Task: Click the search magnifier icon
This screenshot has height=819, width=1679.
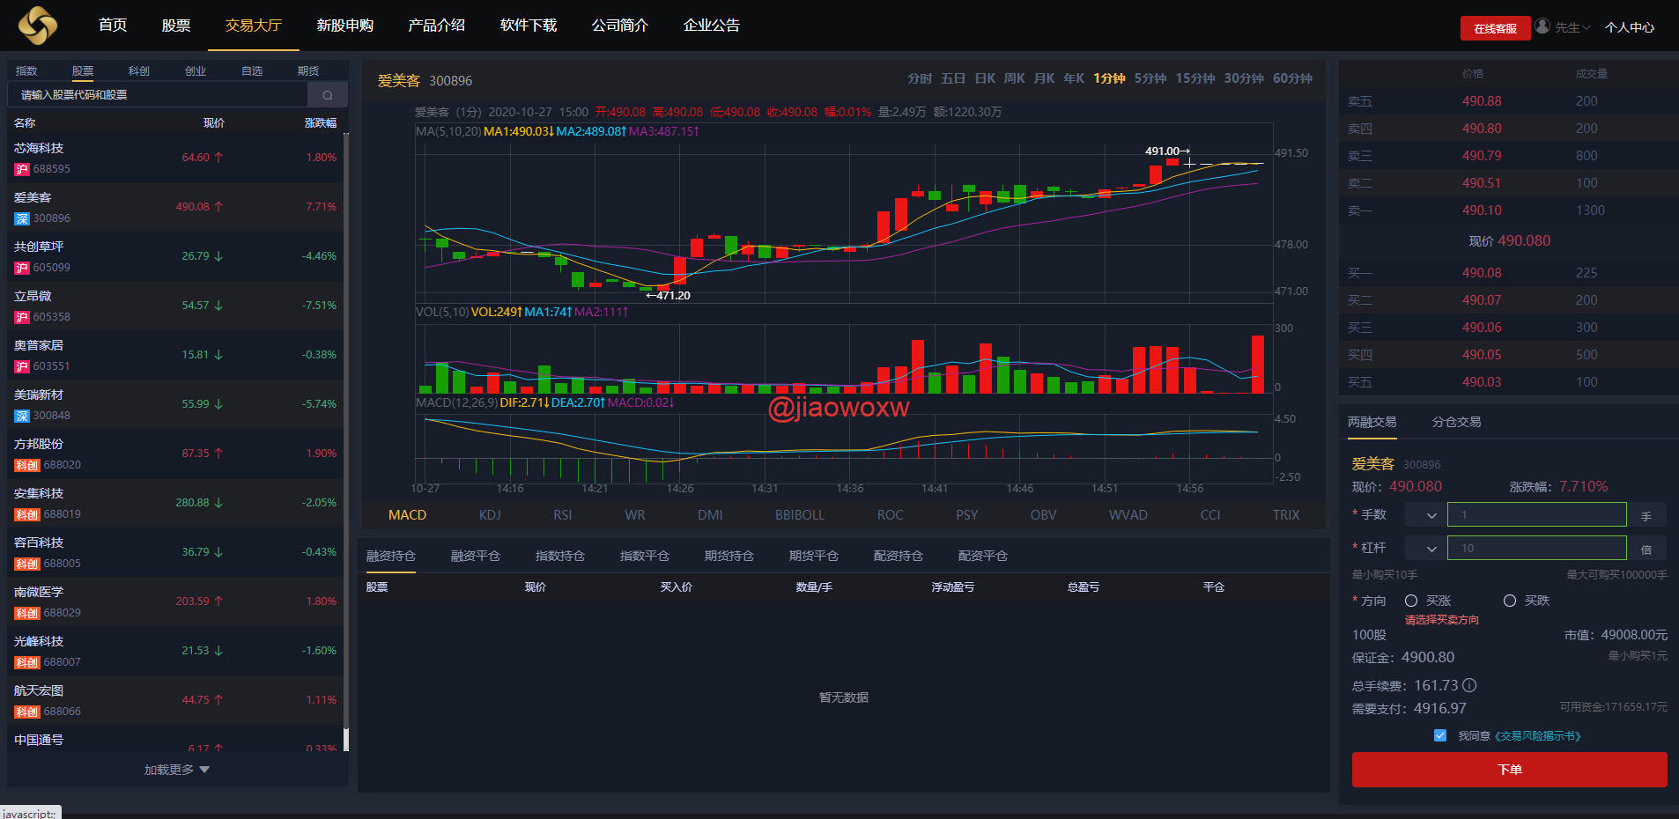Action: point(328,95)
